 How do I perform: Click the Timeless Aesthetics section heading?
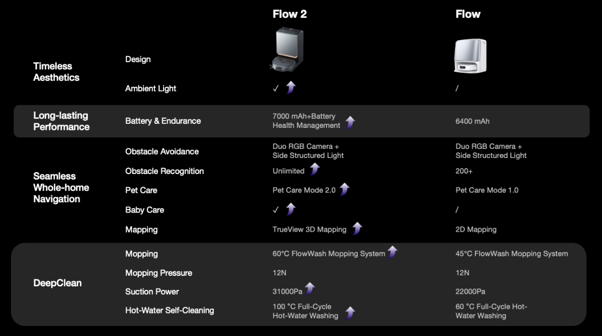(56, 72)
